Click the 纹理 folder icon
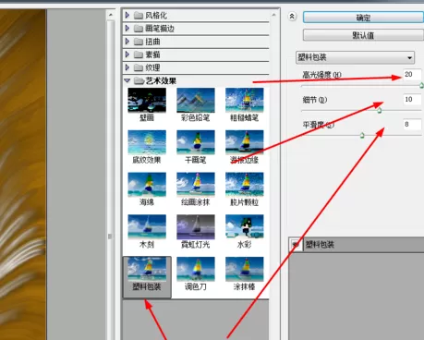The width and height of the screenshot is (424, 340). pyautogui.click(x=139, y=67)
